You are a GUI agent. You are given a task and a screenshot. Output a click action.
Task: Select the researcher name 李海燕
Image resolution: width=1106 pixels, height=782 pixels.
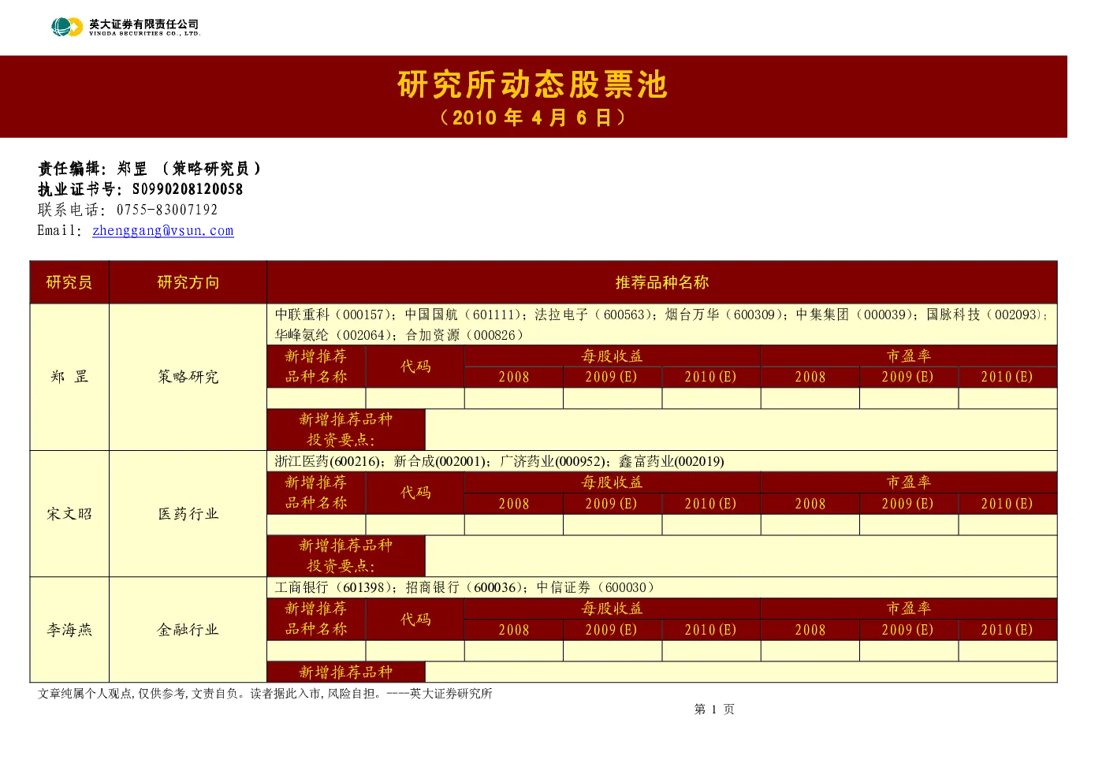pyautogui.click(x=69, y=630)
